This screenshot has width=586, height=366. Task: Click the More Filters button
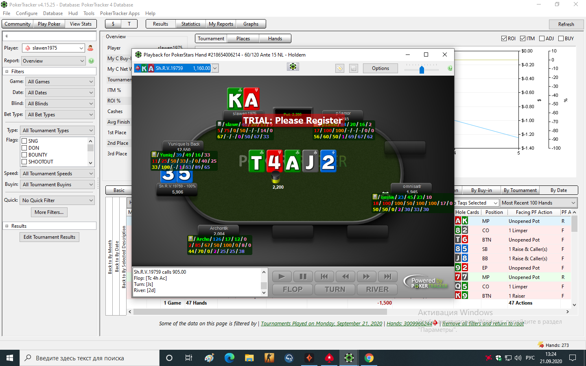[49, 212]
